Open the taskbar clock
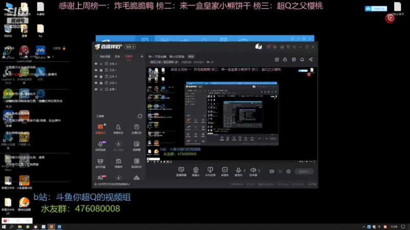Image resolution: width=410 pixels, height=230 pixels. 394,227
